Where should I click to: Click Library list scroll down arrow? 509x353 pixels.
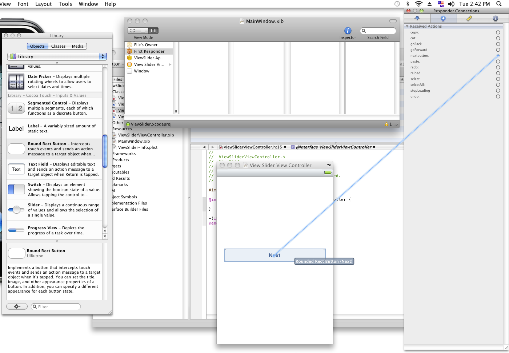click(105, 237)
